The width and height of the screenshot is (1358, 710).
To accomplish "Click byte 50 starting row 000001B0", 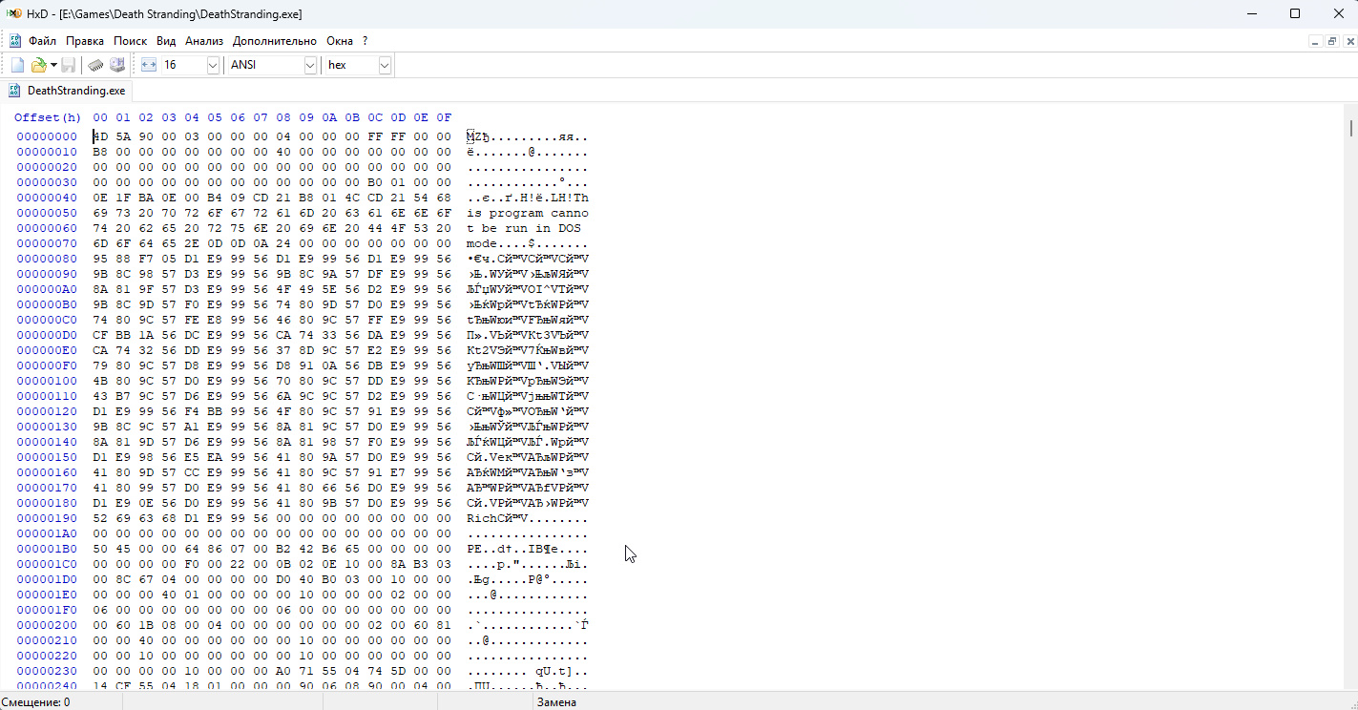I will pyautogui.click(x=100, y=549).
